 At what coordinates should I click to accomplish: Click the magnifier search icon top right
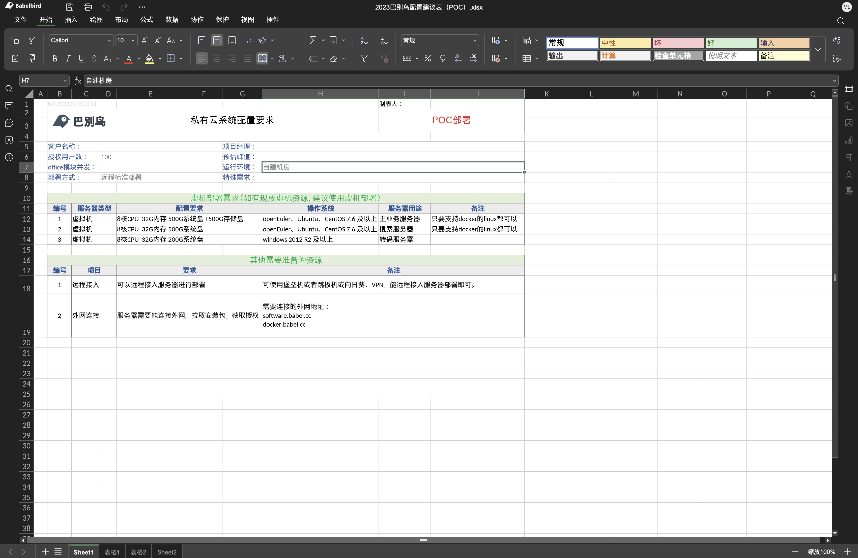(841, 21)
